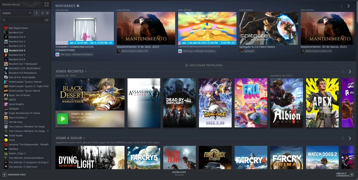The width and height of the screenshot is (358, 180).
Task: Go to previous Jogar a Seguir arrow
Action: coord(343,138)
